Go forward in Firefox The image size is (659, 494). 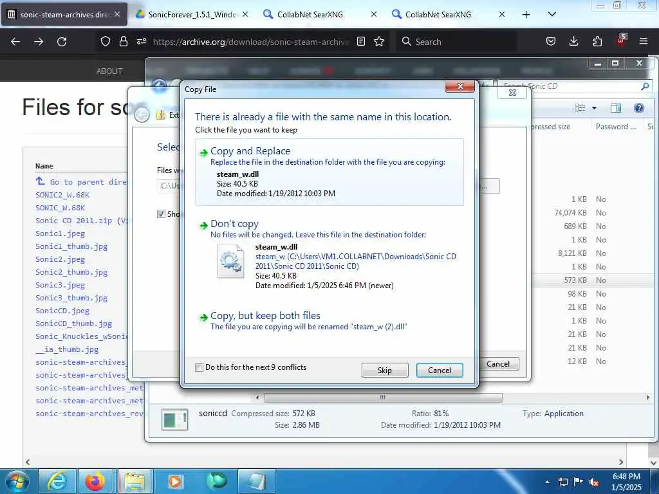click(x=39, y=42)
